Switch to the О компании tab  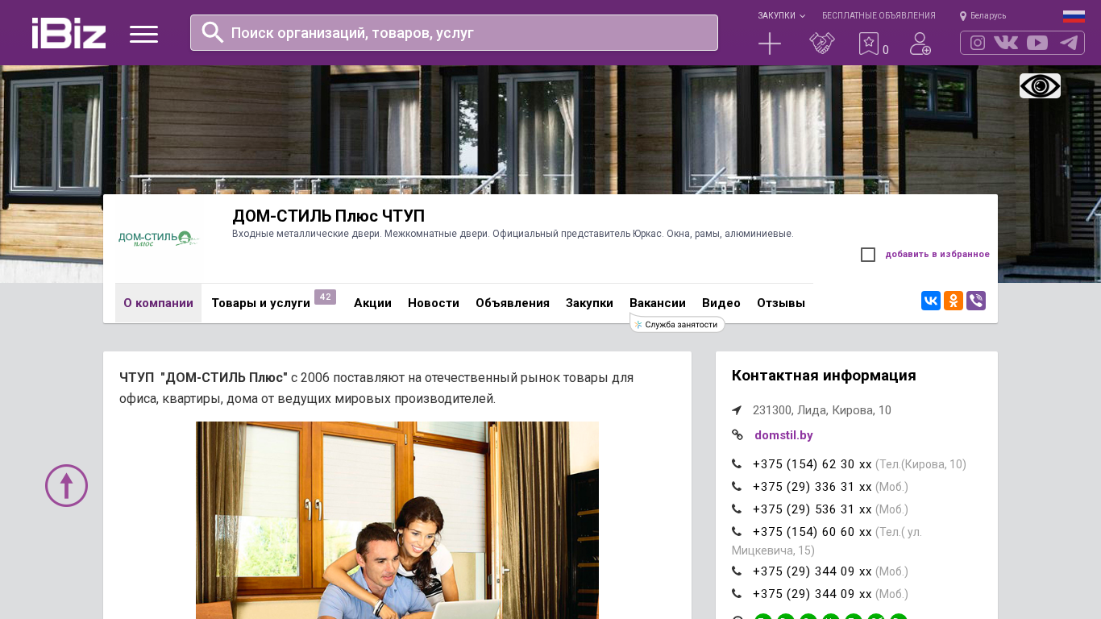(x=158, y=303)
